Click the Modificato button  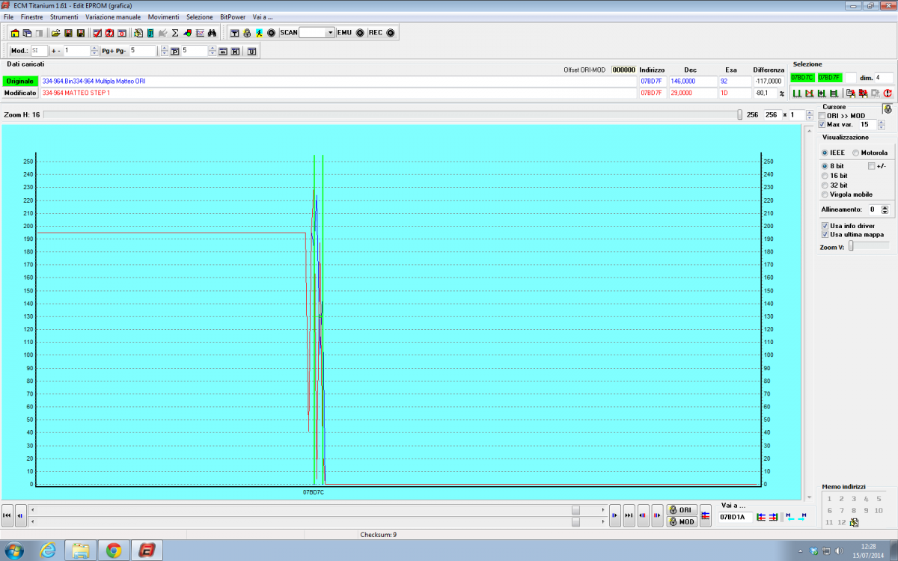pos(19,93)
